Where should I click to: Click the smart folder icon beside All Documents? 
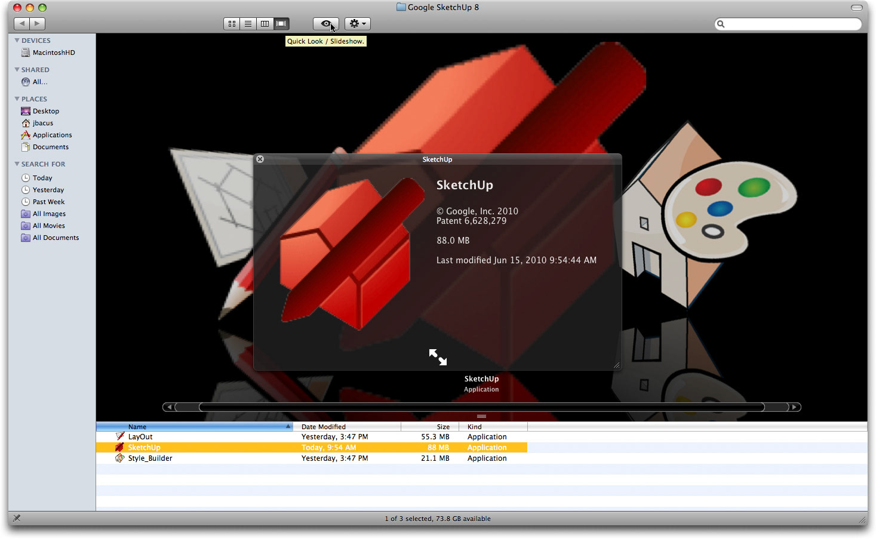point(26,238)
